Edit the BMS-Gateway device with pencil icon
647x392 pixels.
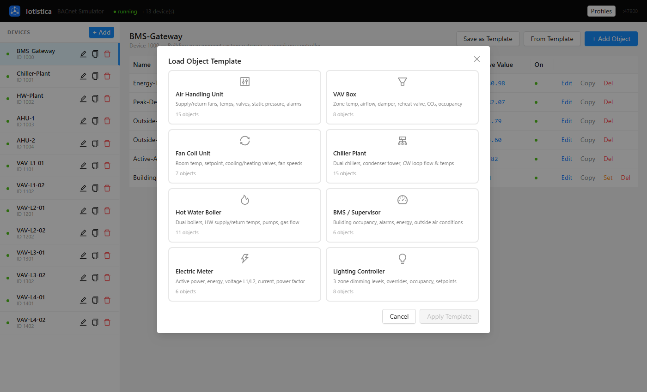83,54
